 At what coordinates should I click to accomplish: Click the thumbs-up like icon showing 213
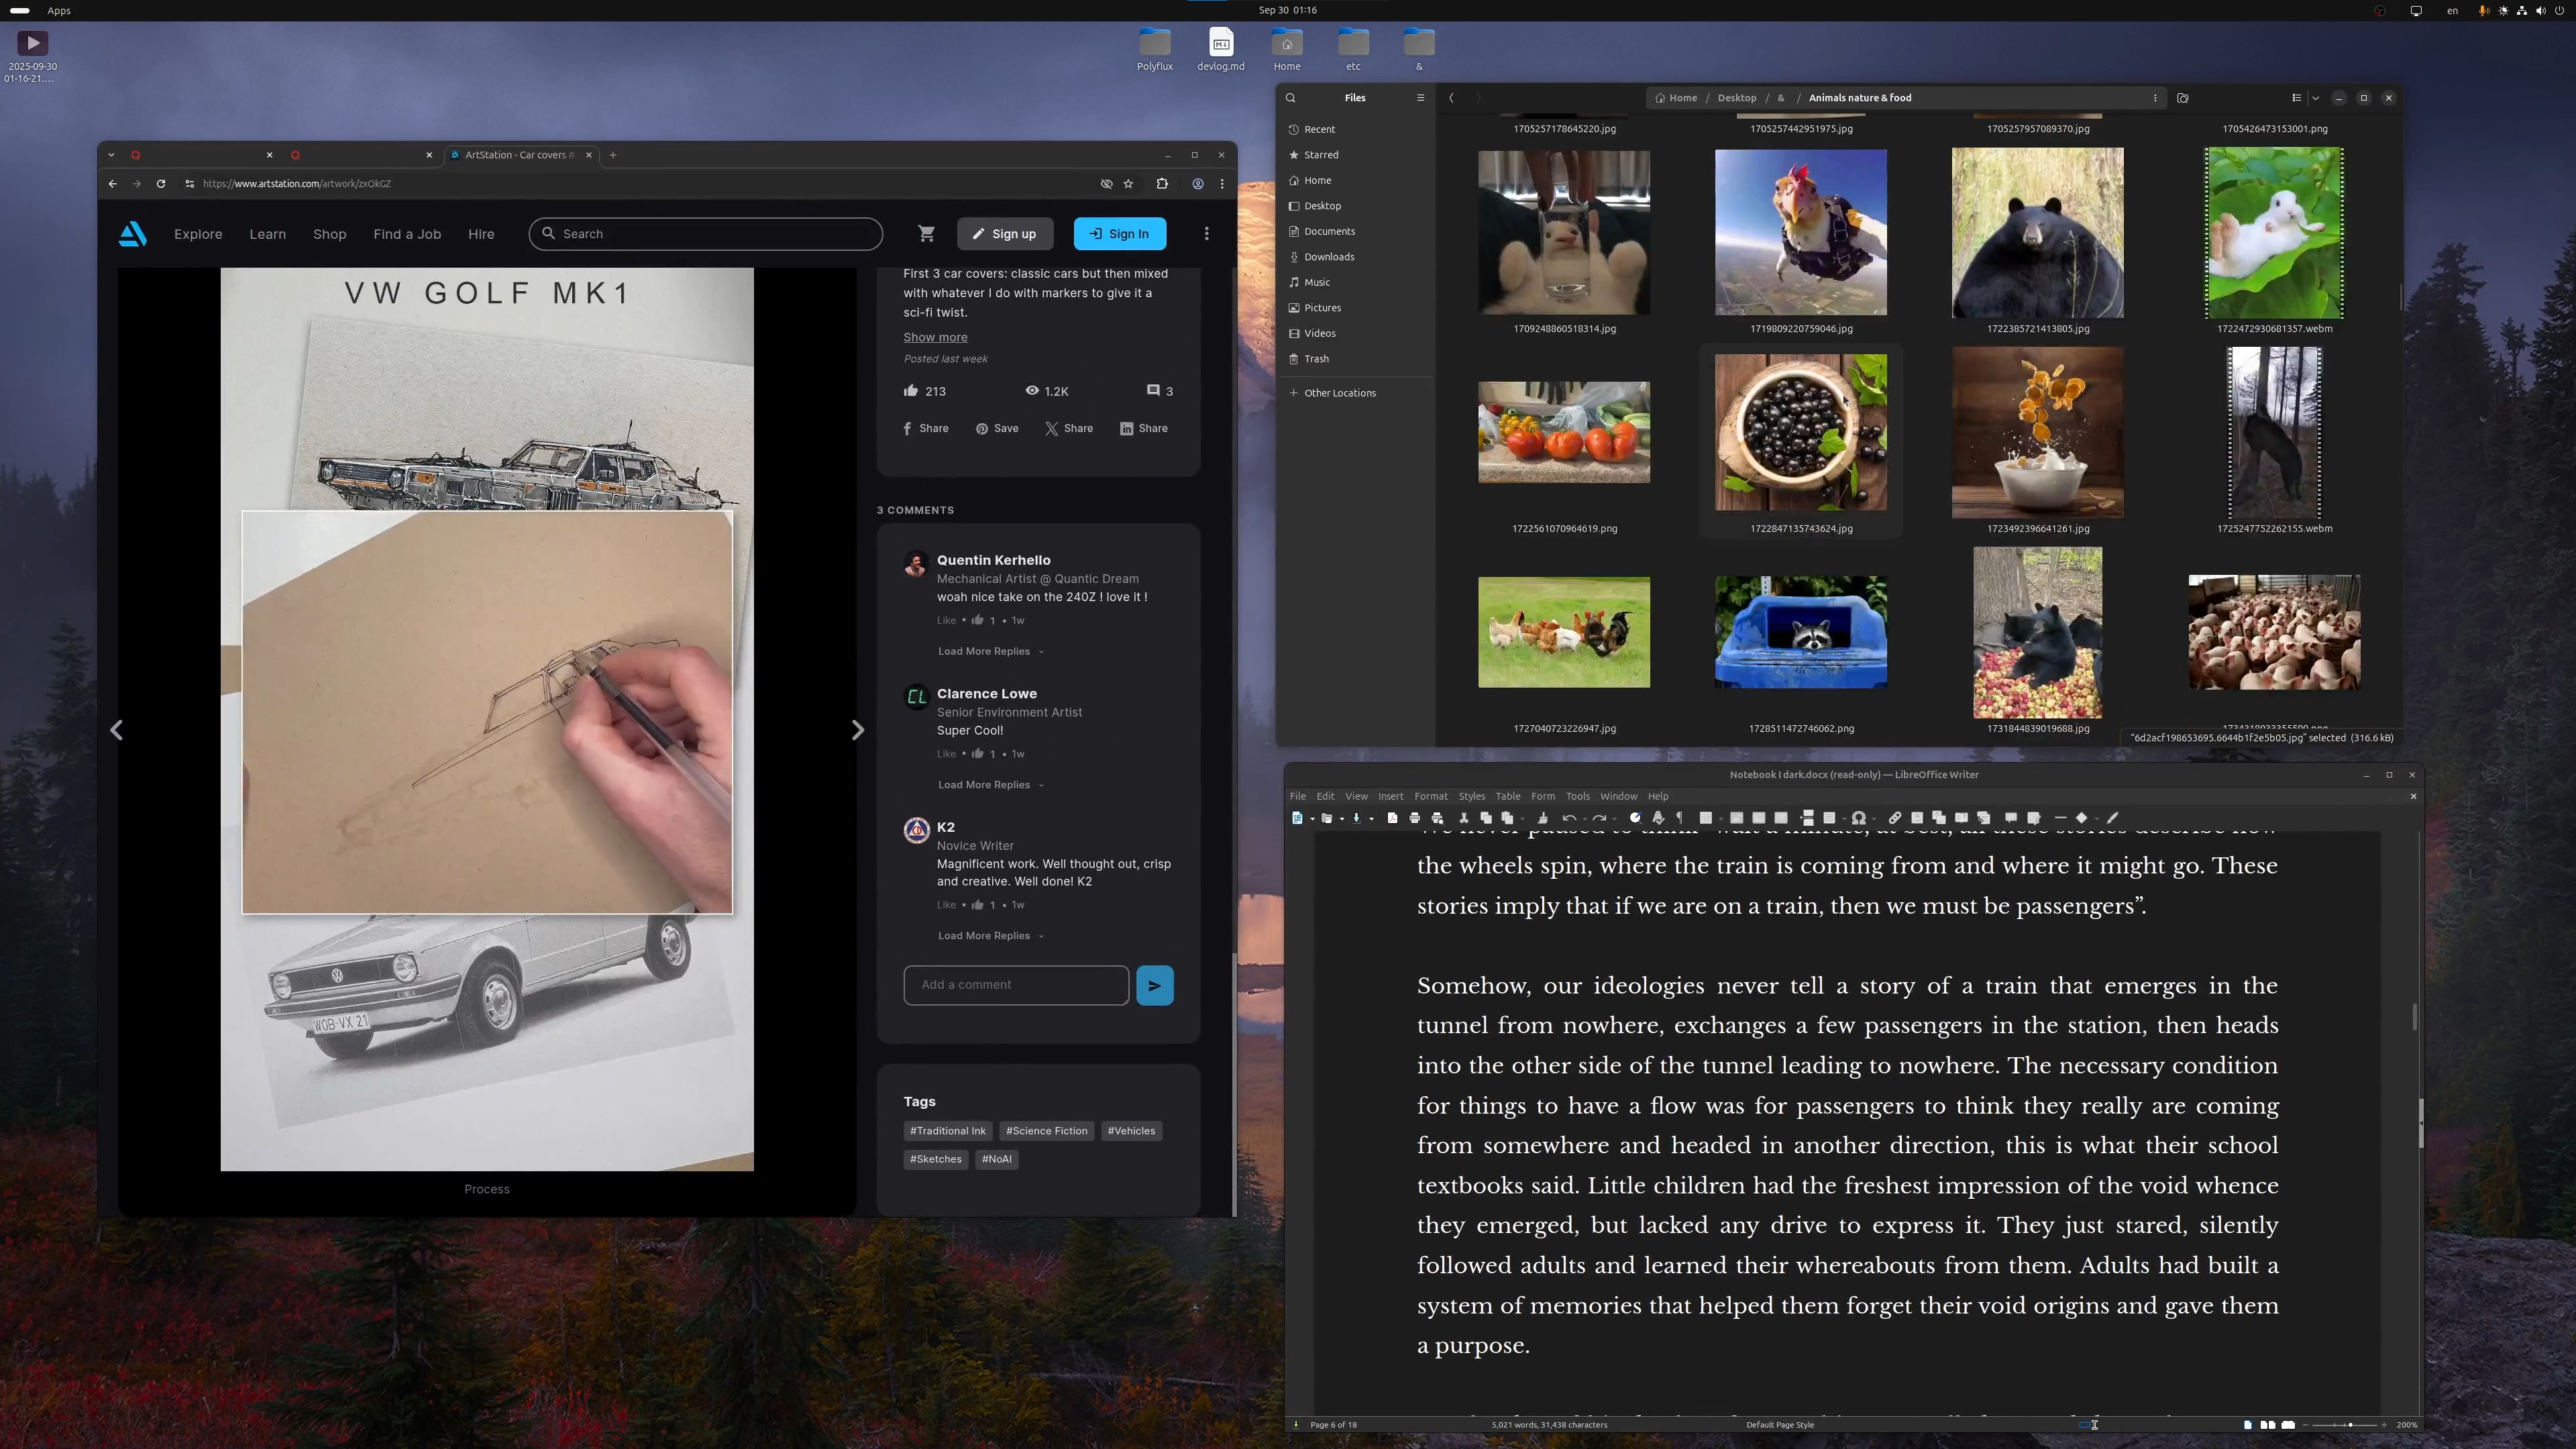tap(911, 391)
